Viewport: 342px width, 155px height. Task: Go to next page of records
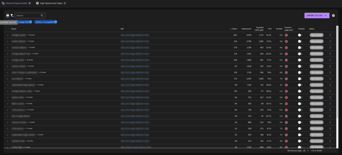pos(331,151)
